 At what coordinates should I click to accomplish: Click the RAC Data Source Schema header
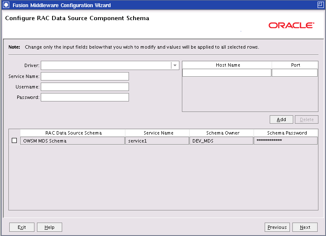(73, 133)
